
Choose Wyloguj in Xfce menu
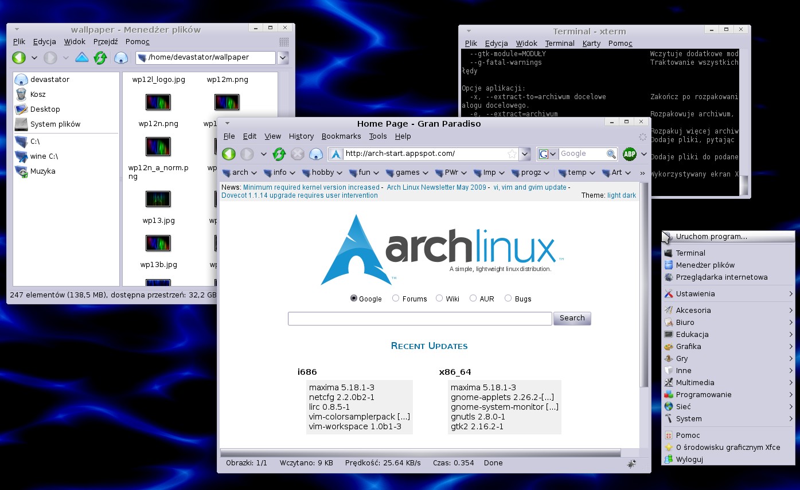pos(728,459)
